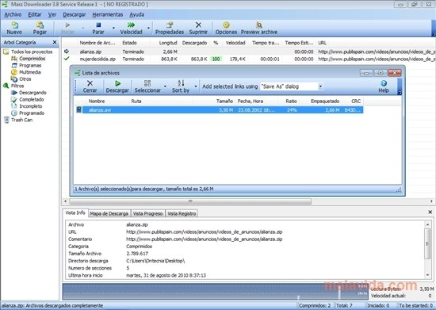Open the Descargar menu
The image size is (436, 310).
coord(75,14)
